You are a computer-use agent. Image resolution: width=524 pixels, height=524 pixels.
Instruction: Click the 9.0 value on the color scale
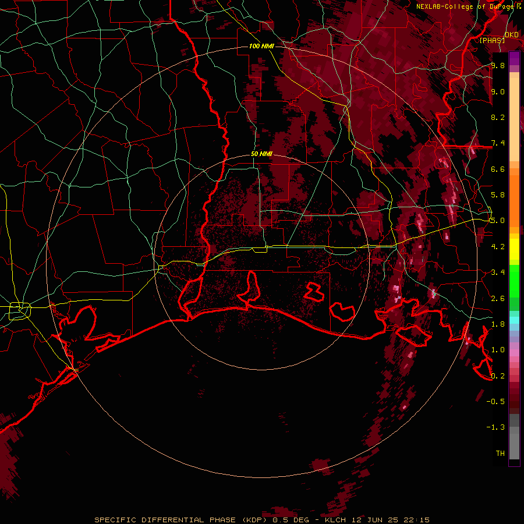pyautogui.click(x=498, y=91)
